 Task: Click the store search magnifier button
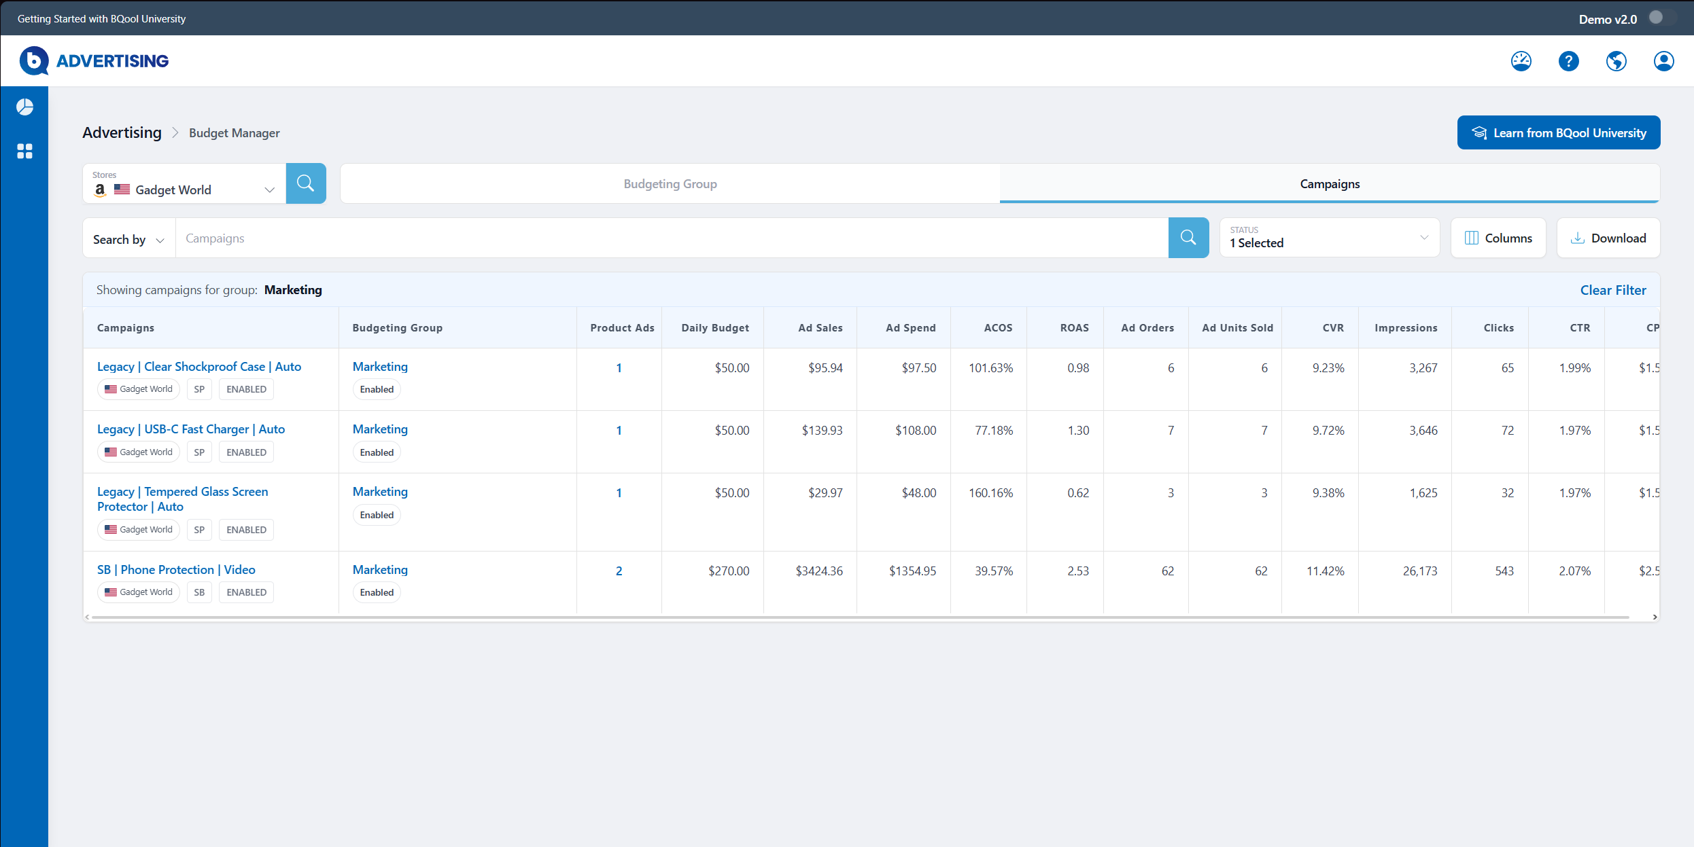coord(306,183)
